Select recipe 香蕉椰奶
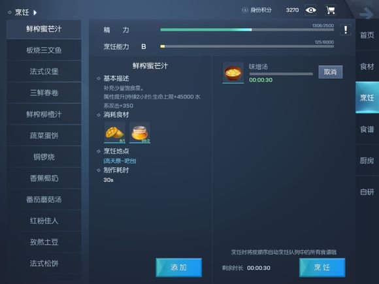The image size is (379, 284). tap(44, 178)
